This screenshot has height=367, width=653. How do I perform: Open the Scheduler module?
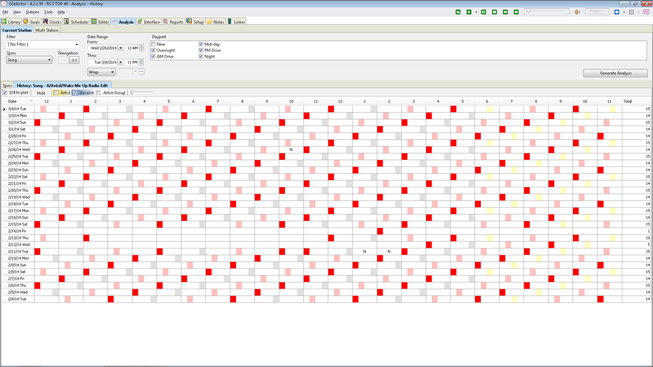pyautogui.click(x=77, y=22)
